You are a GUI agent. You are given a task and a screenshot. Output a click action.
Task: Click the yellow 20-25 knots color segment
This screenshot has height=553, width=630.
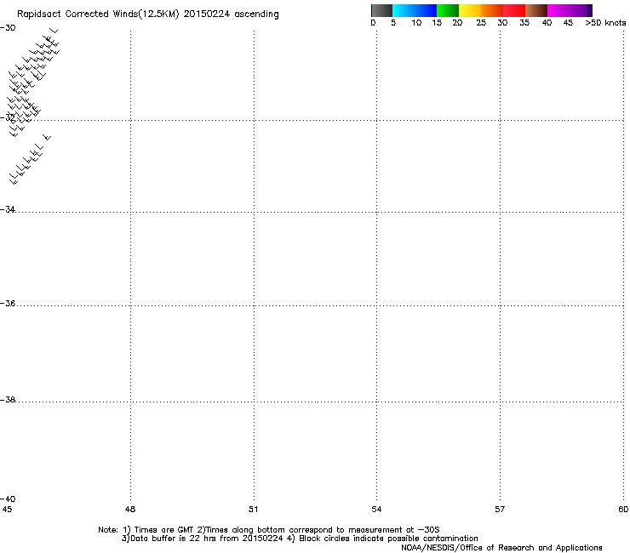[470, 10]
